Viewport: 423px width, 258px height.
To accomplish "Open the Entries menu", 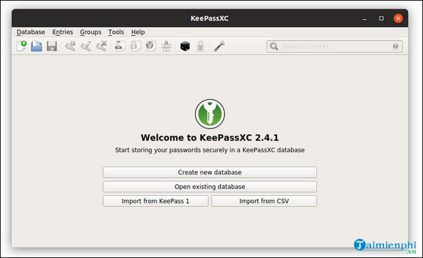I will tap(62, 32).
